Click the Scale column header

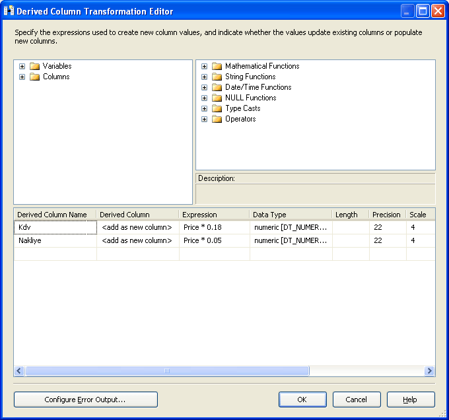(421, 215)
